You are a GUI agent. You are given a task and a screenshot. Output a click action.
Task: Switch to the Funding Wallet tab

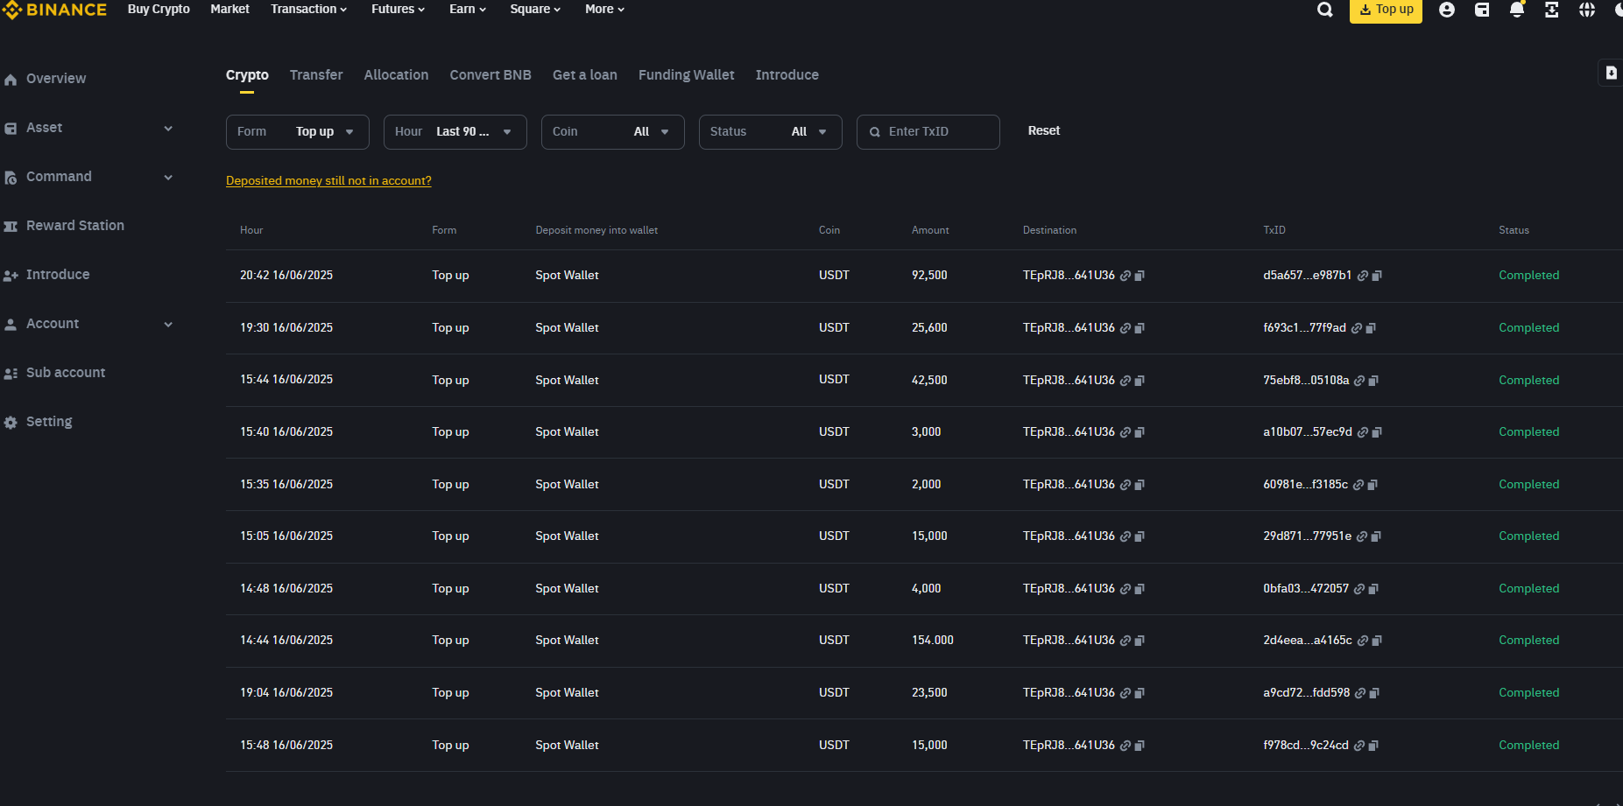tap(687, 75)
